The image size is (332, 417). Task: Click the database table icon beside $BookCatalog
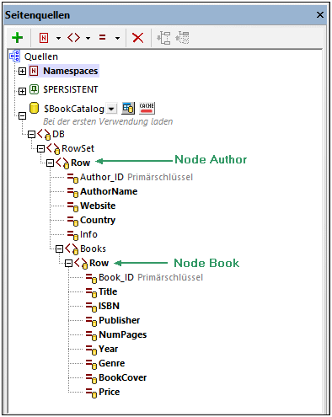128,109
